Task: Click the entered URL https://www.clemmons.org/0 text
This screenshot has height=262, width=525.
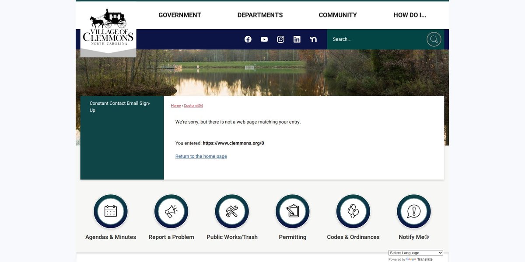Action: click(233, 143)
